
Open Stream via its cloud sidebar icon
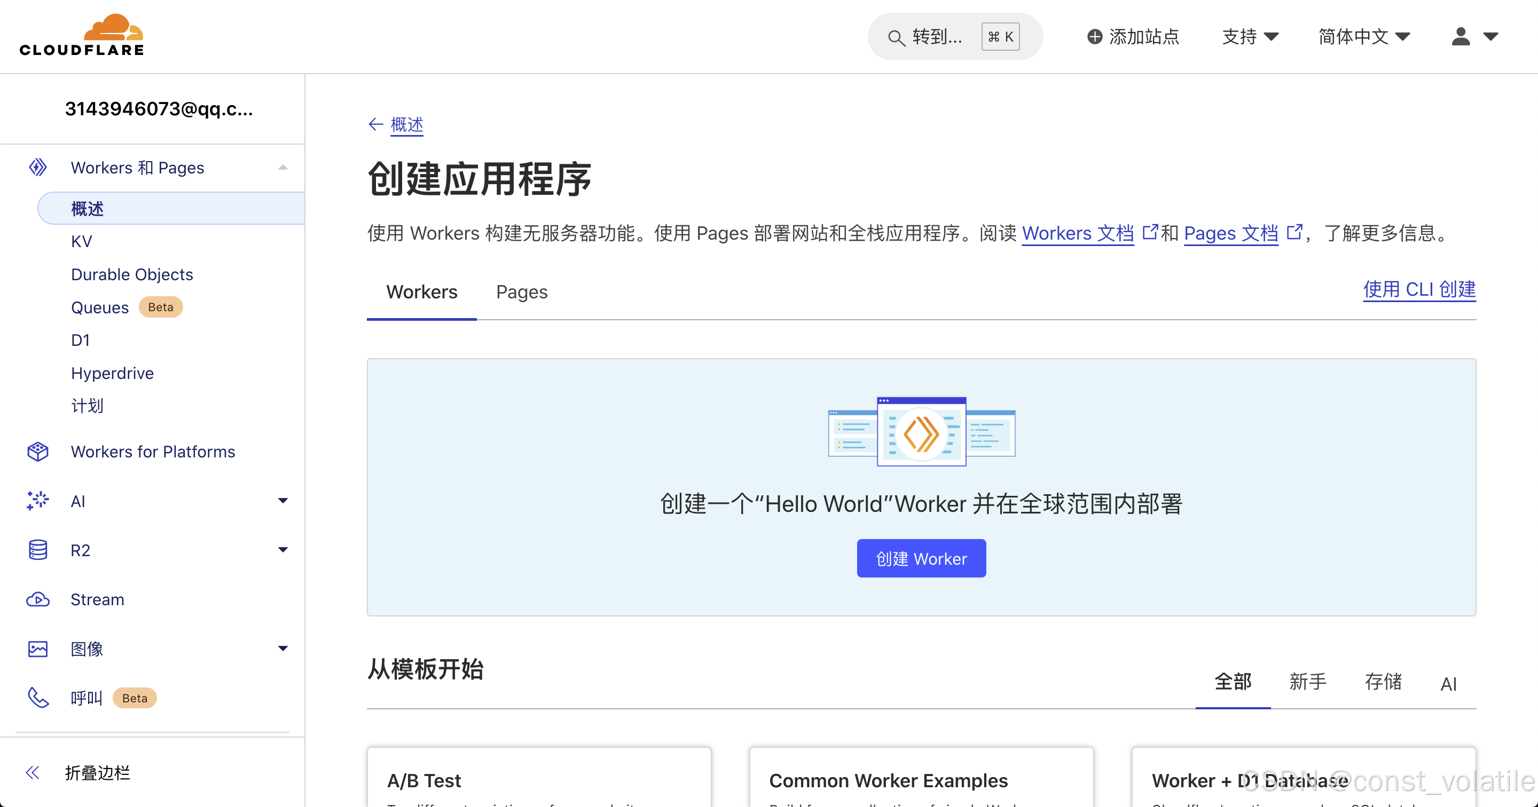click(37, 599)
